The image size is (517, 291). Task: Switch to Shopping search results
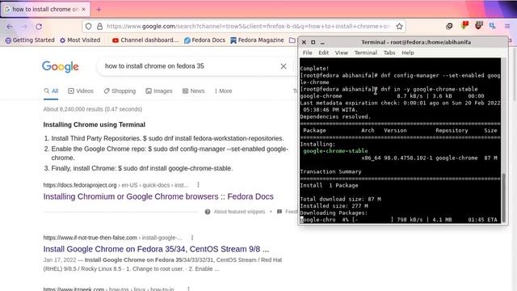point(120,91)
